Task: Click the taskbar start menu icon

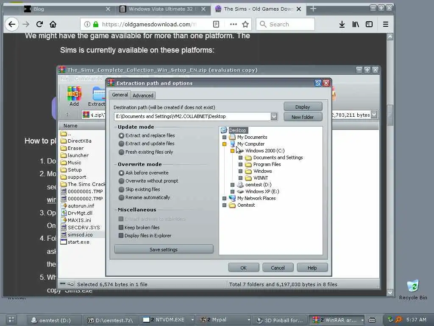Action: click(11, 320)
